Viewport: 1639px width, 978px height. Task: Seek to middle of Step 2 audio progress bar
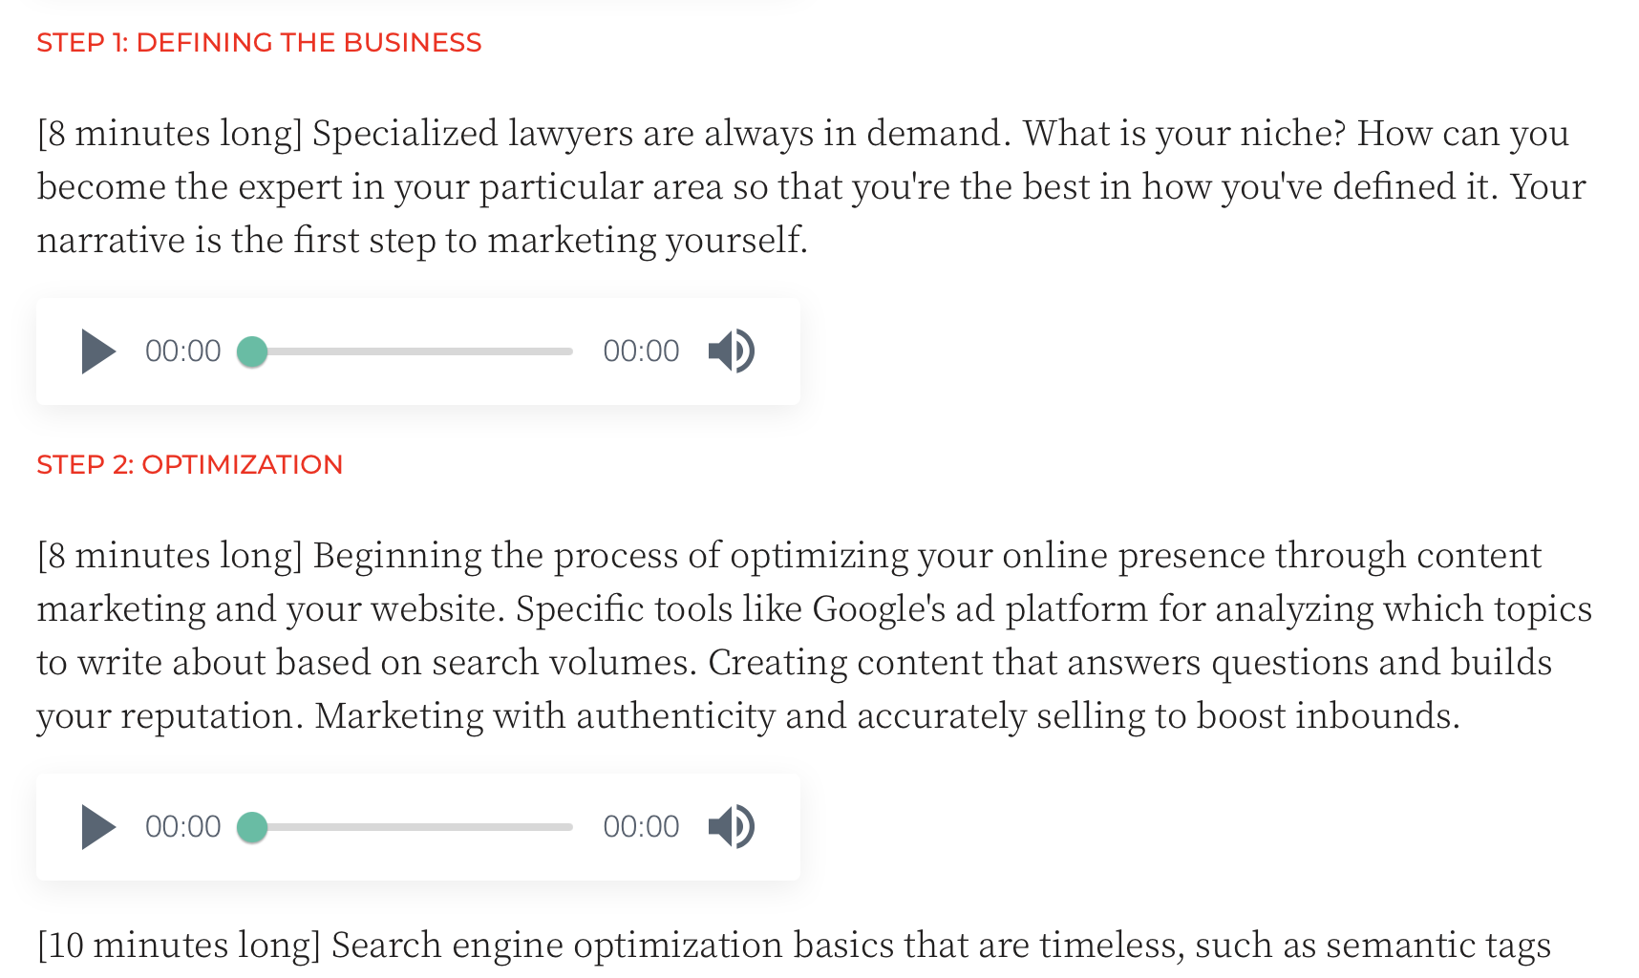(x=413, y=827)
